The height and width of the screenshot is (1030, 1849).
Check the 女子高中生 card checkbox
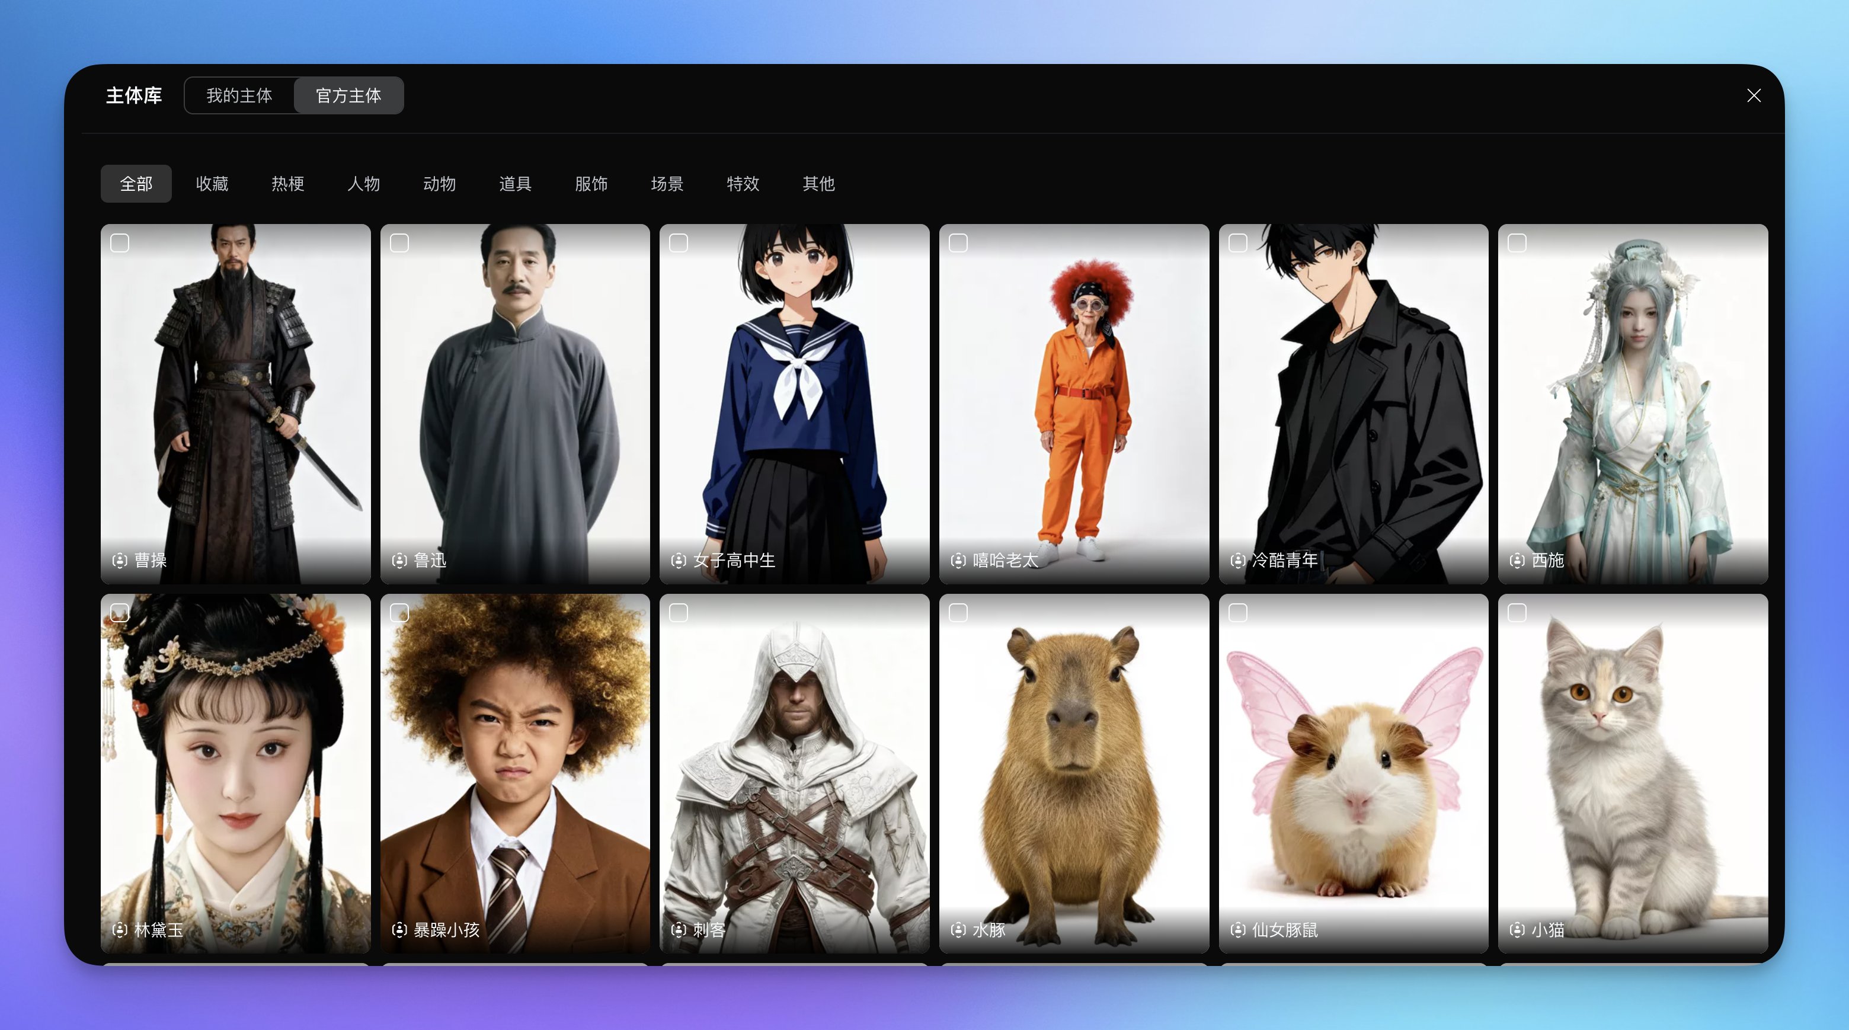[679, 242]
